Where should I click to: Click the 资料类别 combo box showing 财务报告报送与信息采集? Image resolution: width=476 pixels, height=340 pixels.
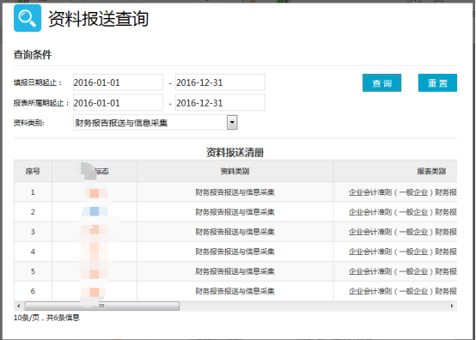[156, 123]
